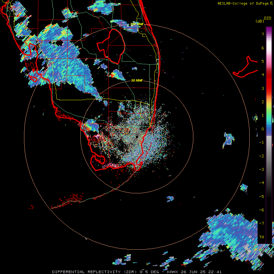Pick the red band of the color scale
274x274 pixels.
pos(269,82)
